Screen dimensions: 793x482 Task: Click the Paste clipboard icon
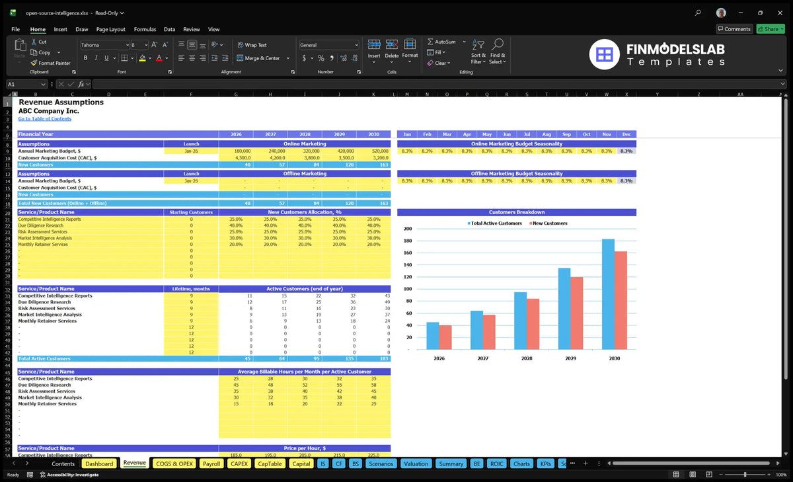coord(19,46)
